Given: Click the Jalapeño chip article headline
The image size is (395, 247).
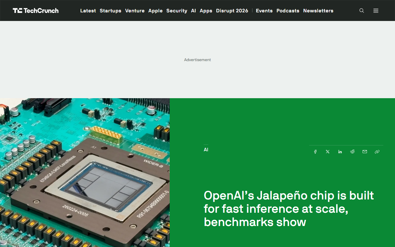Looking at the screenshot, I should (x=289, y=209).
